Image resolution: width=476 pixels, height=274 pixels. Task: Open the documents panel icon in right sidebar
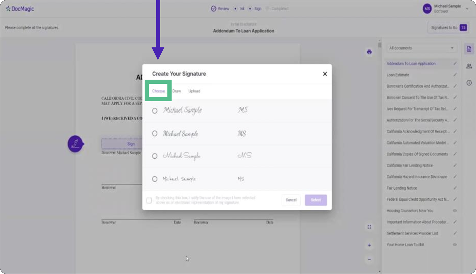(469, 49)
